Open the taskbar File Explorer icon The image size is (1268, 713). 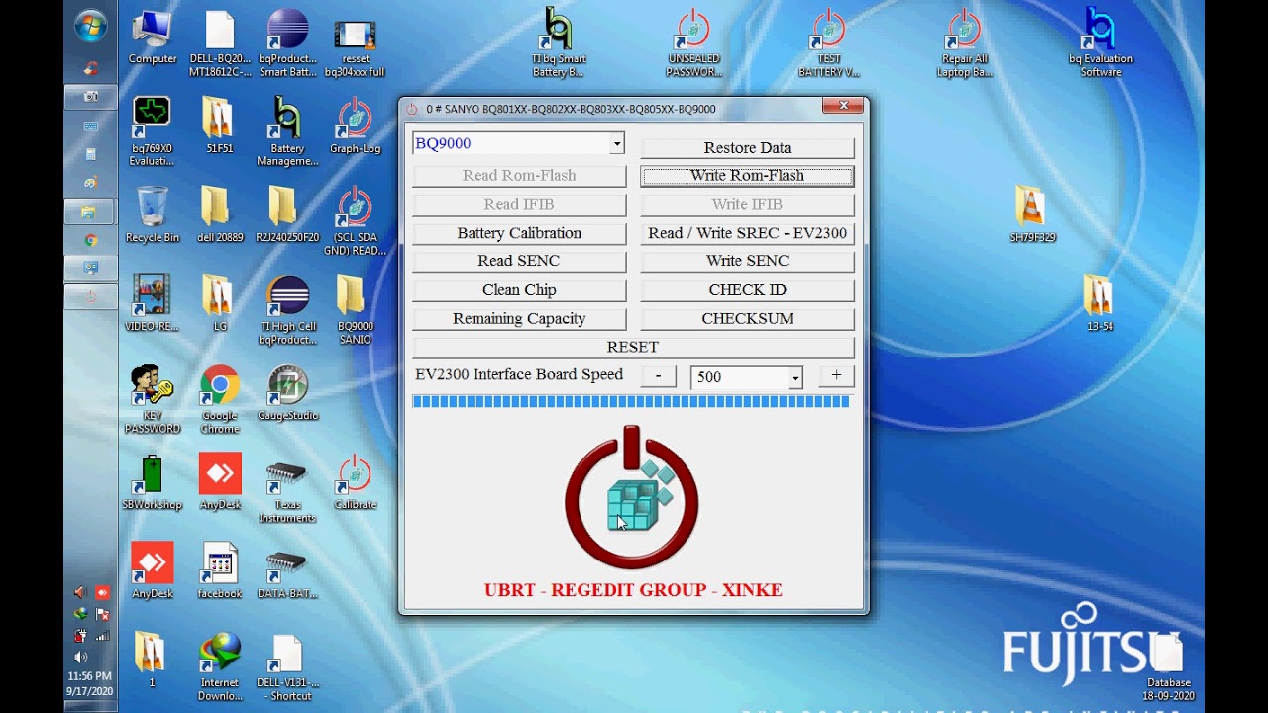91,211
